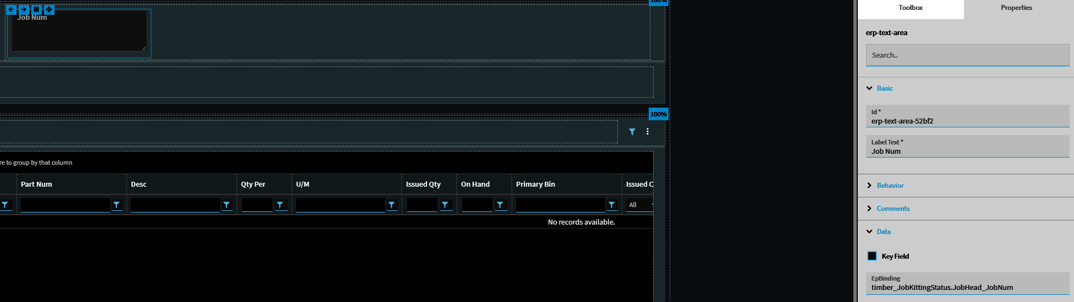Click the U/M filter text box
The height and width of the screenshot is (302, 1074).
[341, 205]
